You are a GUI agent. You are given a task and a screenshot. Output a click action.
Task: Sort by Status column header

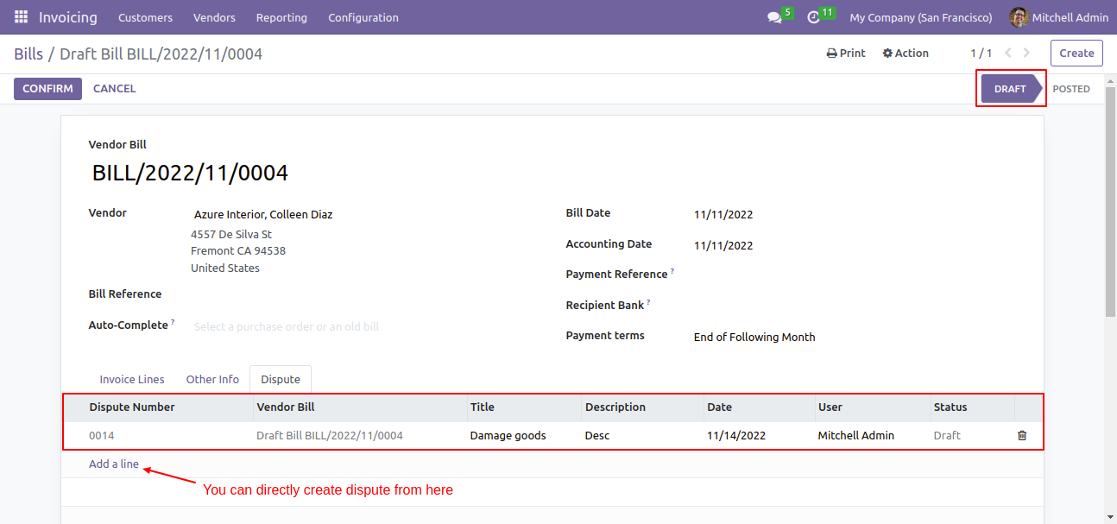(x=950, y=407)
